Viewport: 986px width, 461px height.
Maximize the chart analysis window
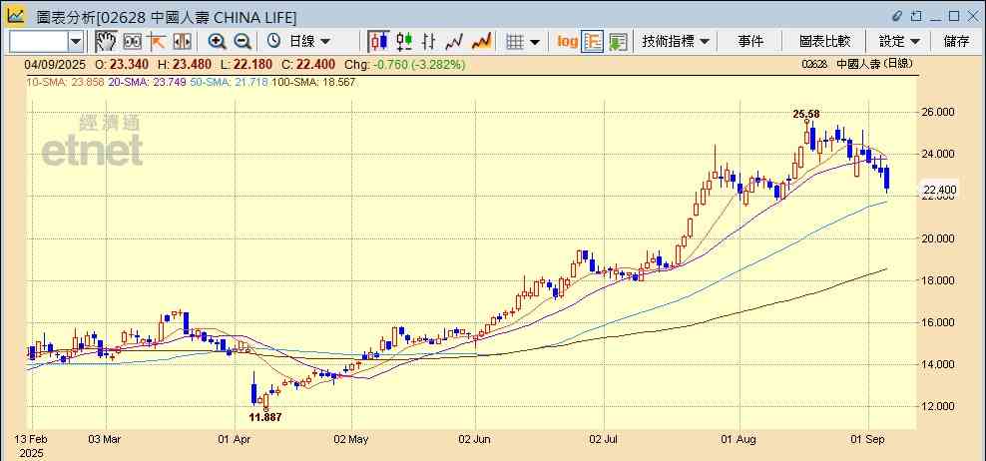click(x=954, y=16)
